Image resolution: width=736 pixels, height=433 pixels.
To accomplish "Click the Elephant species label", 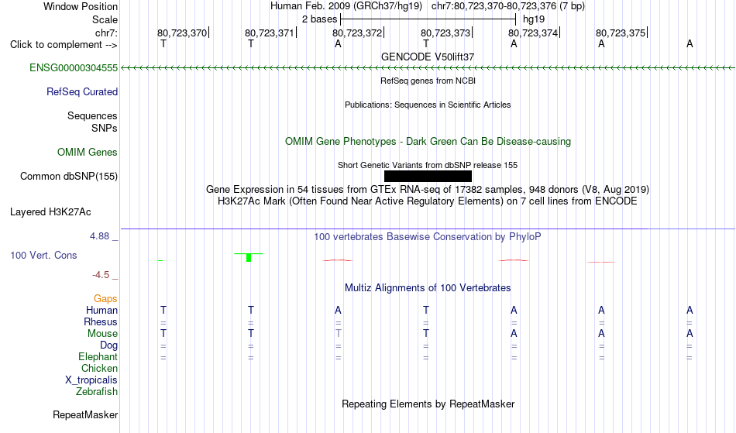I will point(98,357).
